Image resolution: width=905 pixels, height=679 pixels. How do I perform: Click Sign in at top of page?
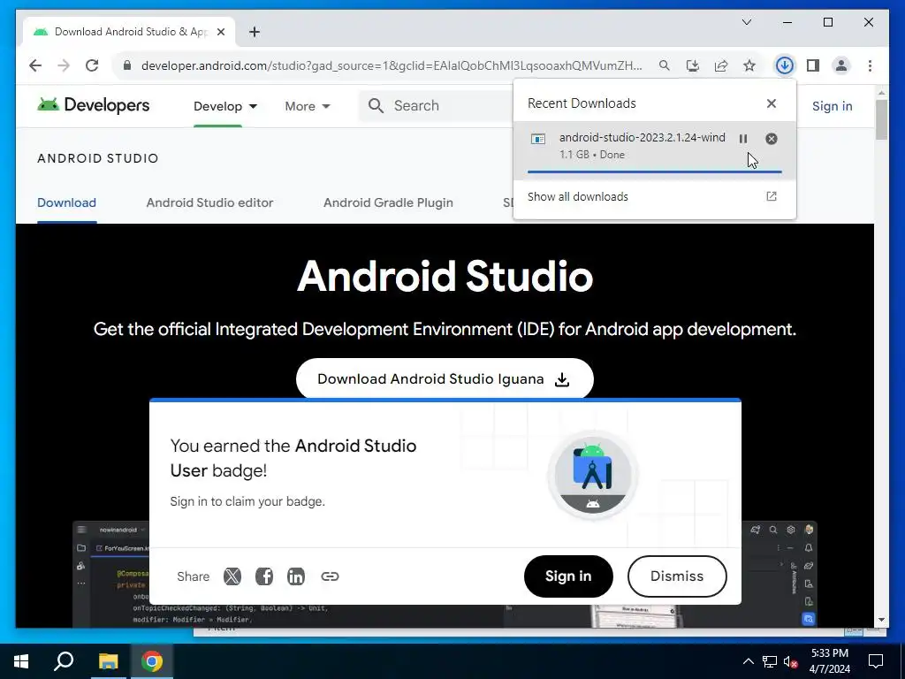[832, 106]
